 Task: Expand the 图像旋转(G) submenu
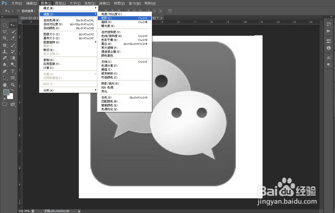point(68,42)
